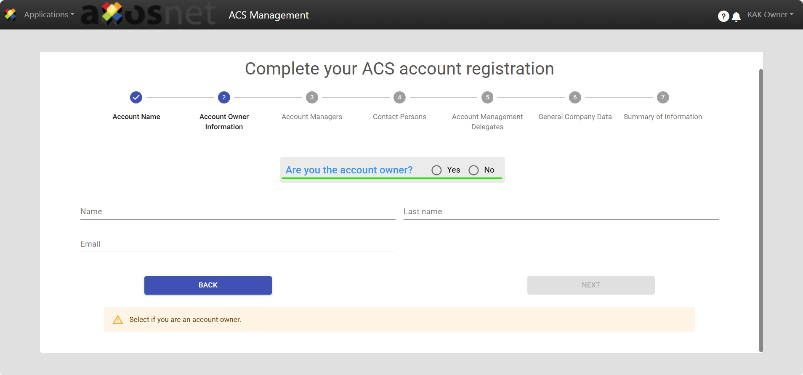
Task: Click the colorful Applications logo icon
Action: [x=10, y=15]
